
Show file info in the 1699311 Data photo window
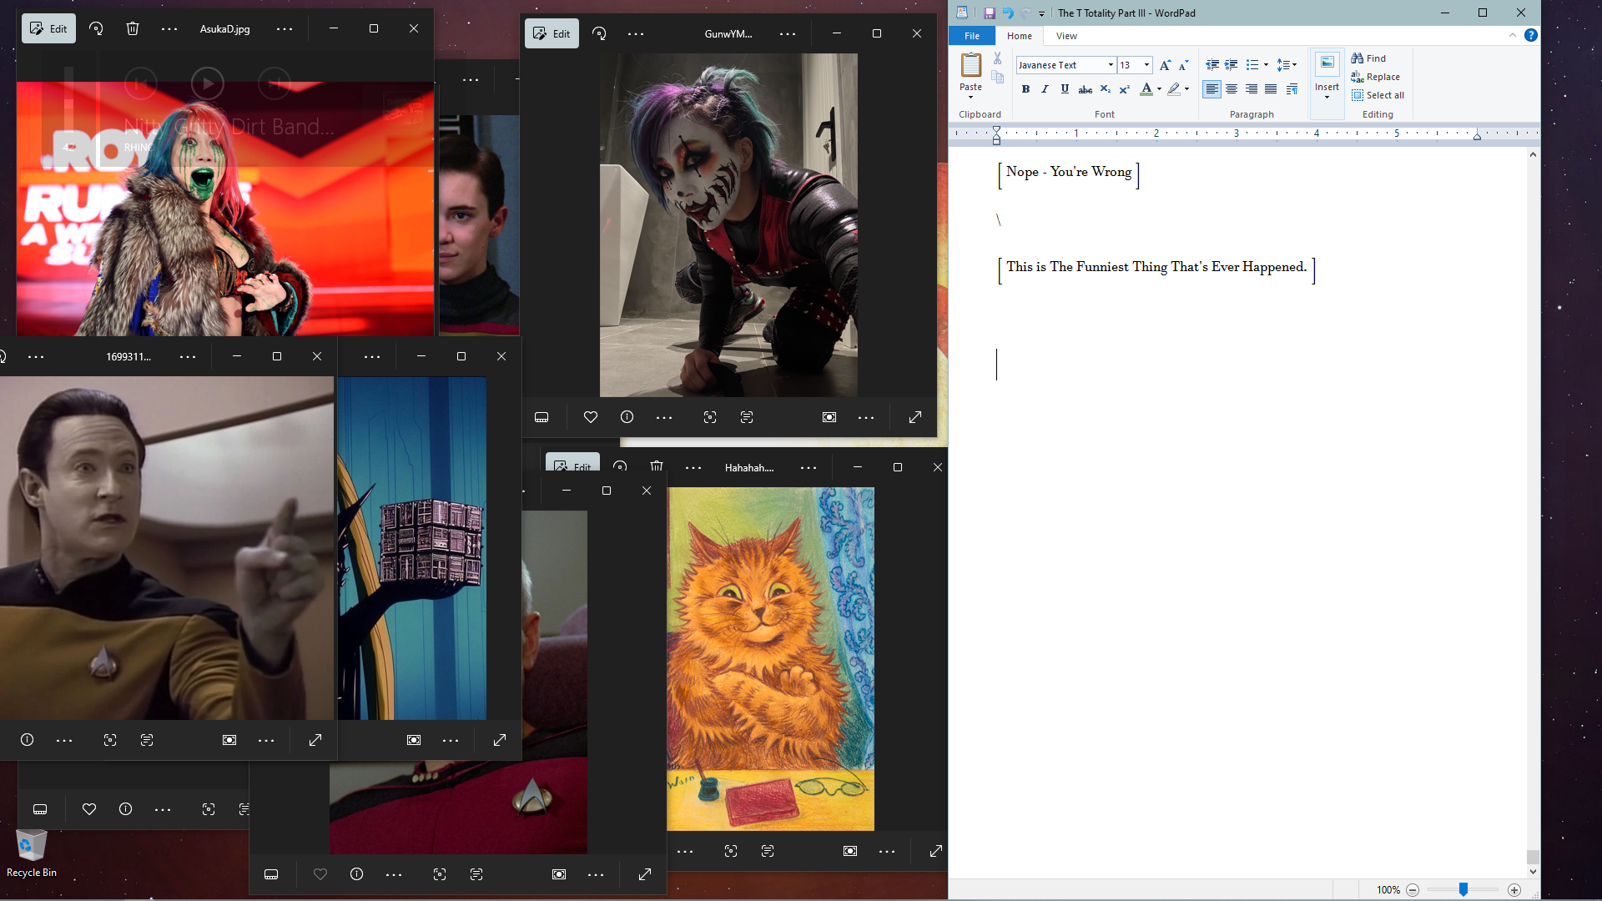click(x=27, y=740)
